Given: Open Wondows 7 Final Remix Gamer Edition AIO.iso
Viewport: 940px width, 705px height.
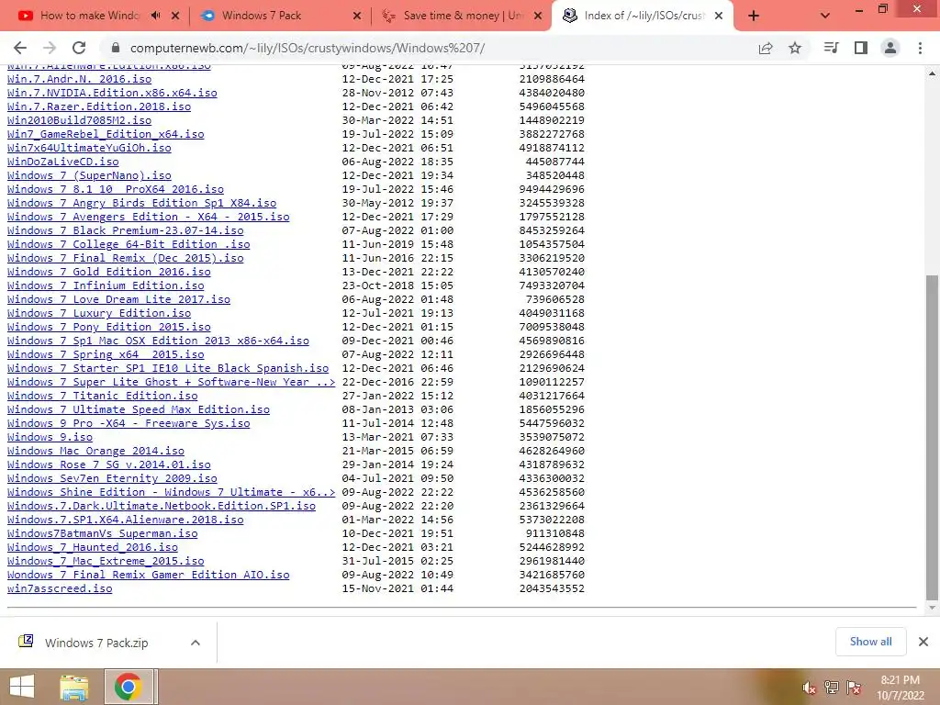Looking at the screenshot, I should [148, 576].
